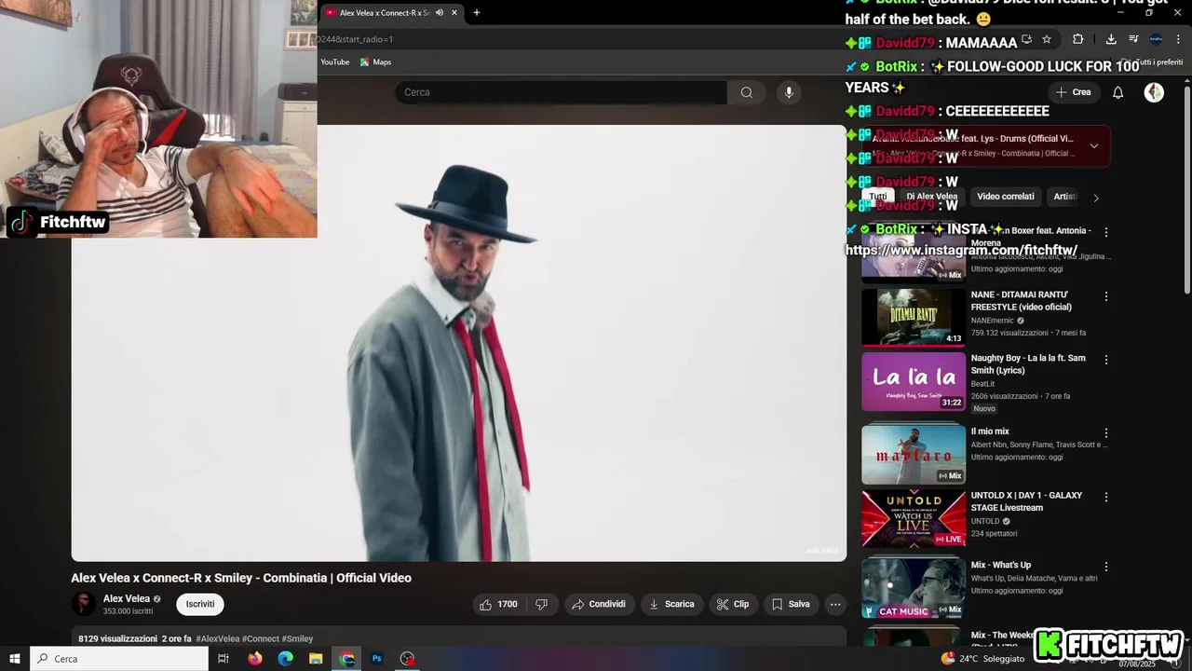1192x671 pixels.
Task: Open Chrome three-dot menu
Action: click(1178, 39)
